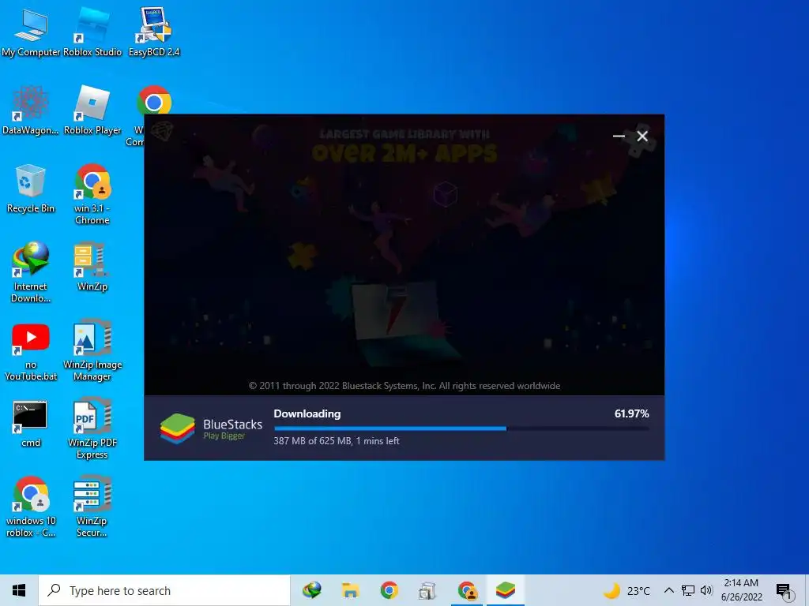Image resolution: width=809 pixels, height=606 pixels.
Task: Open the notification center icon
Action: (785, 591)
